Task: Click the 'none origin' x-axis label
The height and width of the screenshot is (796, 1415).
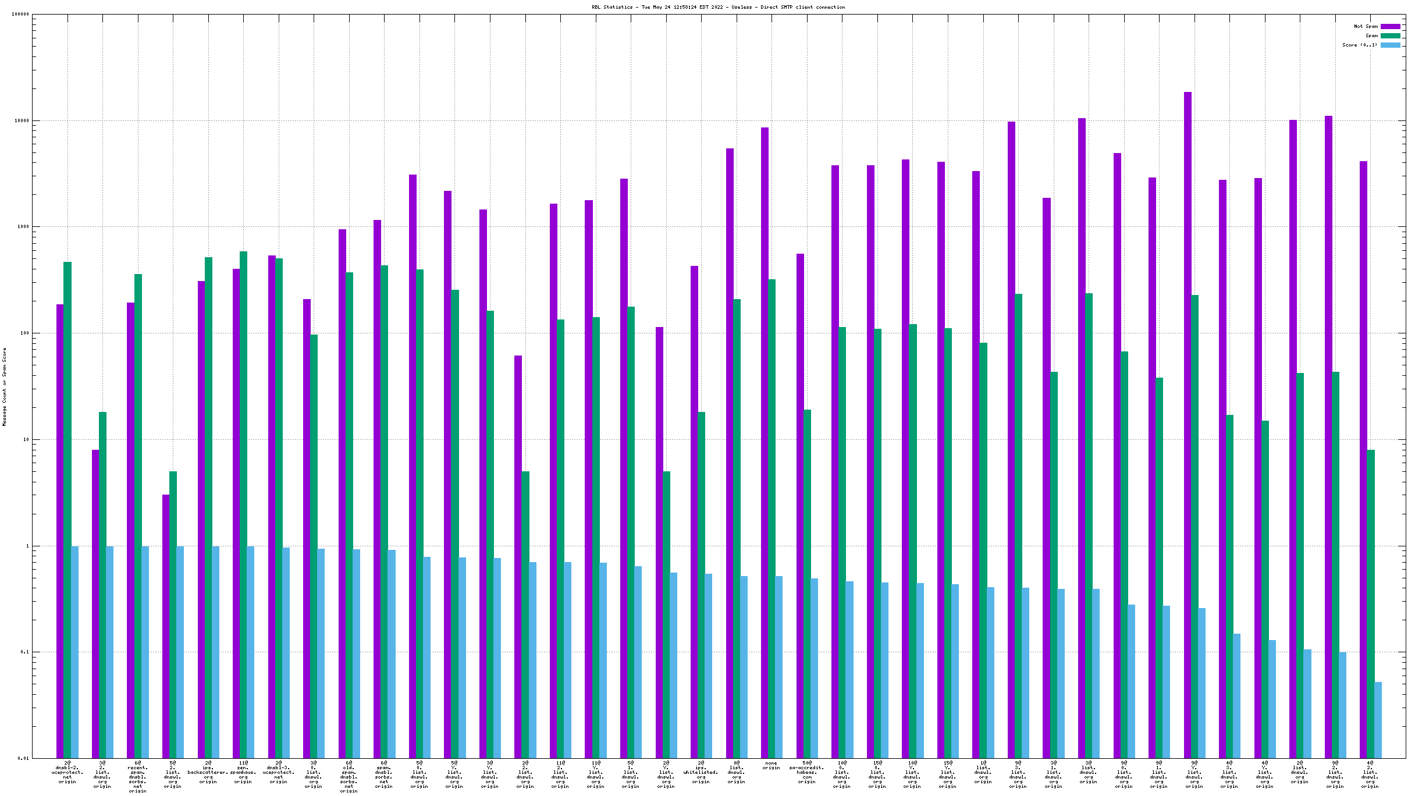Action: coord(772,765)
